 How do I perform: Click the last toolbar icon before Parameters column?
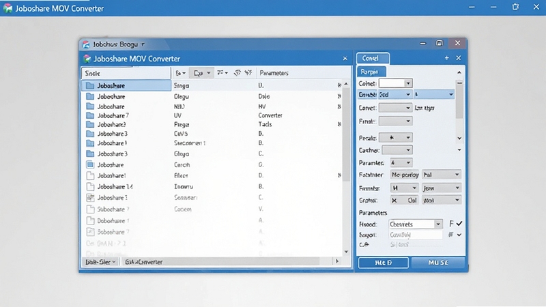248,73
